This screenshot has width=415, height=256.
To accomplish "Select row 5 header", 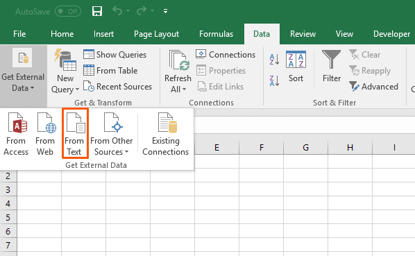I will click(x=8, y=217).
